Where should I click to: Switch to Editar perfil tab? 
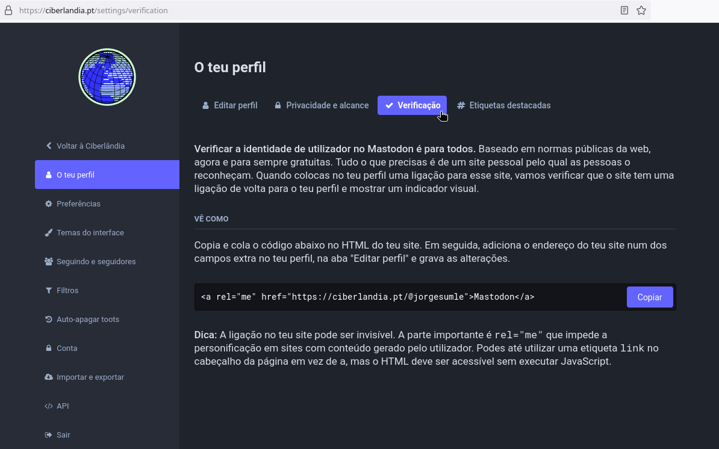tap(229, 105)
